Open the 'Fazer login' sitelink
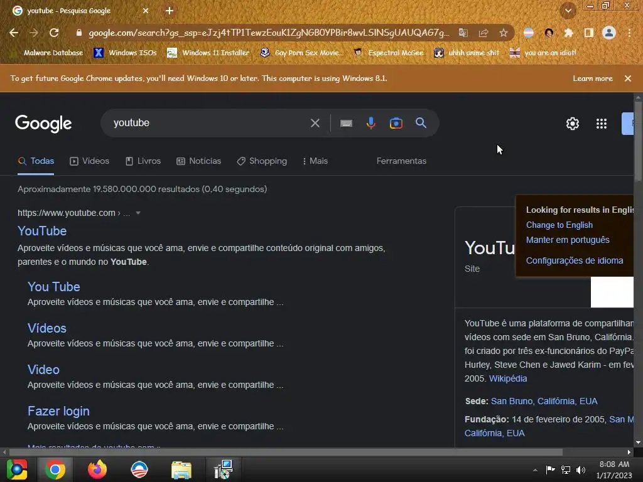This screenshot has height=482, width=643. (58, 411)
